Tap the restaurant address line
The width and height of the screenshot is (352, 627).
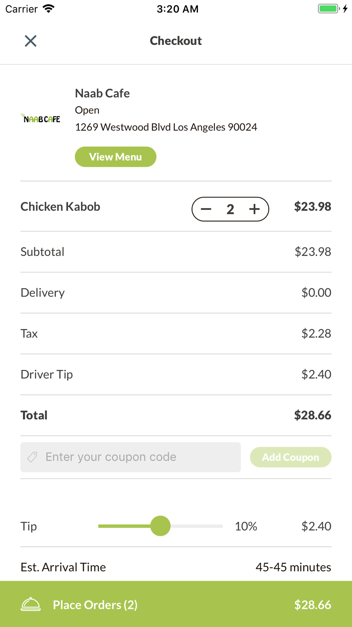coord(166,127)
